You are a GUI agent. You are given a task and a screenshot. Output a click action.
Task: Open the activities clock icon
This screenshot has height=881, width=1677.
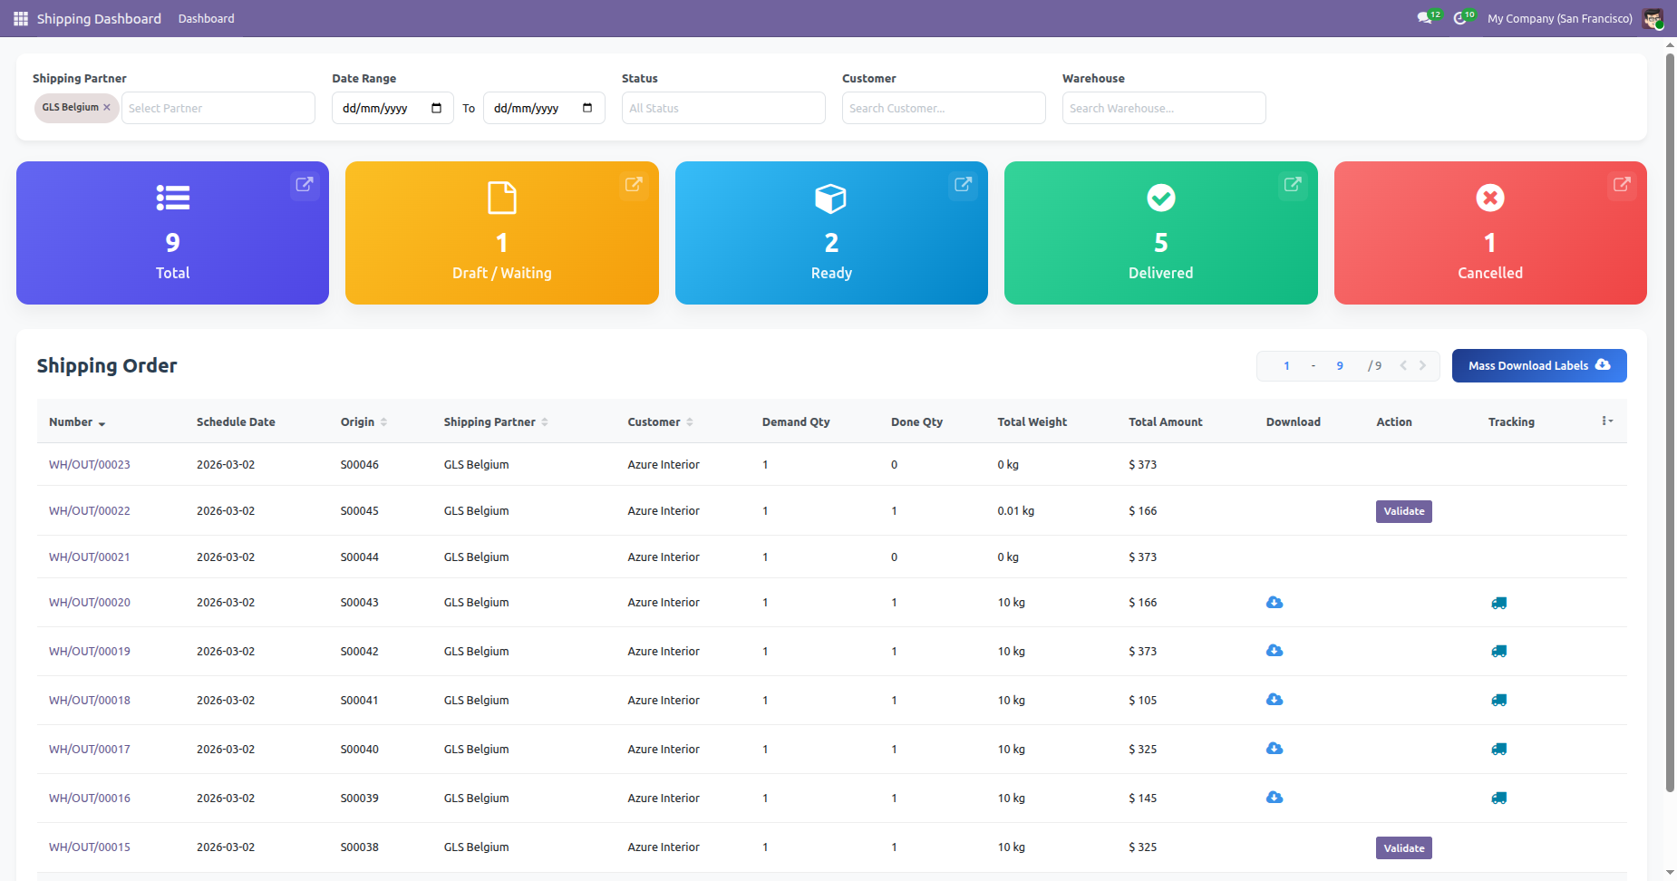click(1459, 18)
